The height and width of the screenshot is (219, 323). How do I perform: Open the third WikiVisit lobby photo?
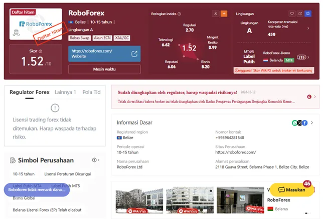(x=240, y=200)
